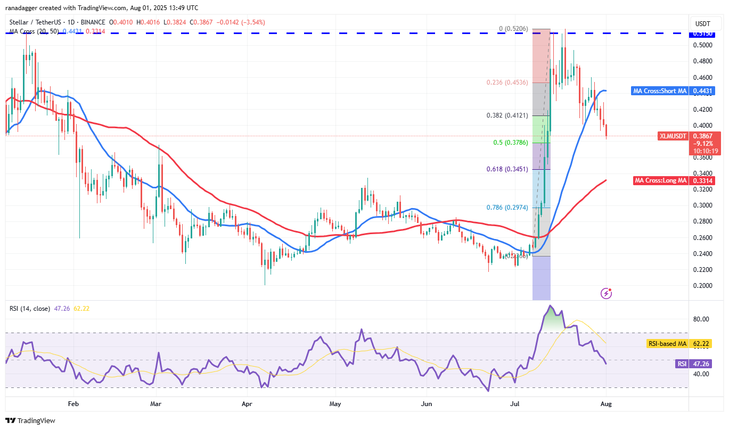Click the blue dashed line price tag

coord(701,34)
